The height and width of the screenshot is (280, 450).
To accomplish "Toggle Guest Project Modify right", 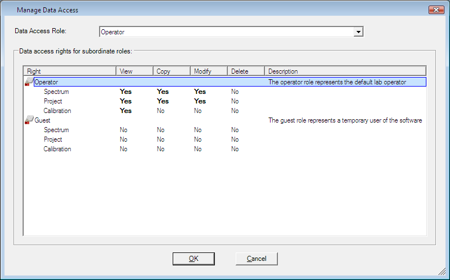I will point(198,139).
